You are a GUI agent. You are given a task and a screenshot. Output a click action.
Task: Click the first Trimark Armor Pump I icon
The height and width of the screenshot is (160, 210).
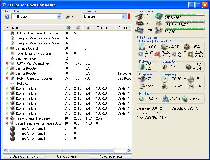coord(12,128)
